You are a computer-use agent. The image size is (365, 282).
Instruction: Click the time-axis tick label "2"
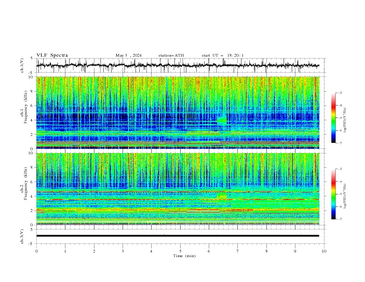pos(94,251)
